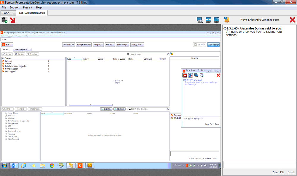Click the Session Key button
The image size is (297, 176).
[x=68, y=44]
